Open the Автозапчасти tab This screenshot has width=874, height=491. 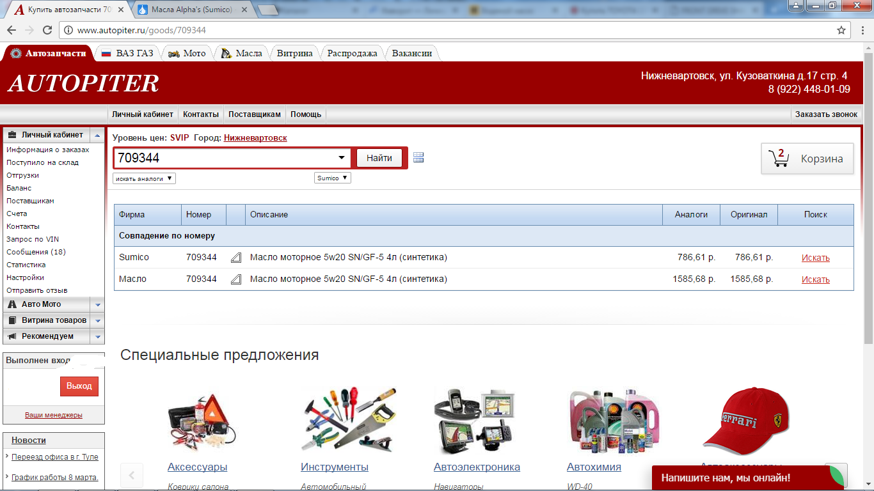[48, 53]
